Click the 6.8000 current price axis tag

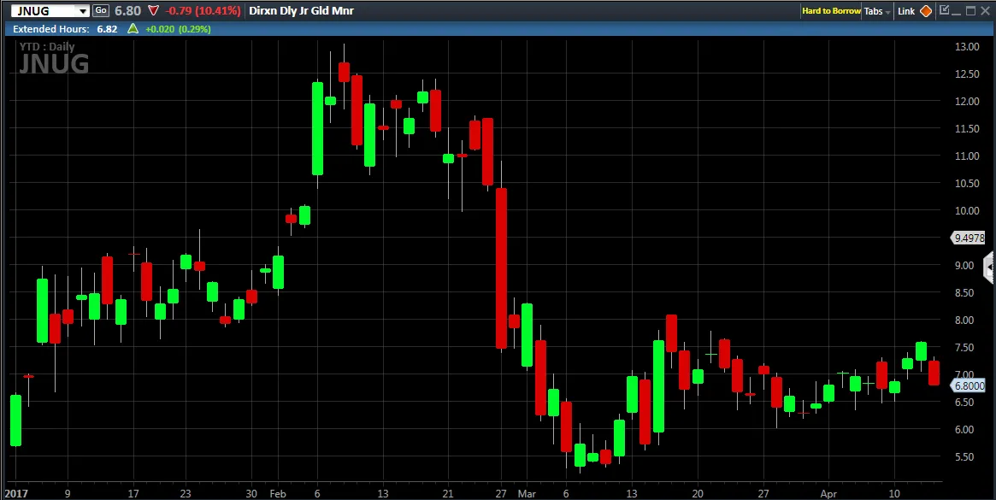tap(969, 385)
